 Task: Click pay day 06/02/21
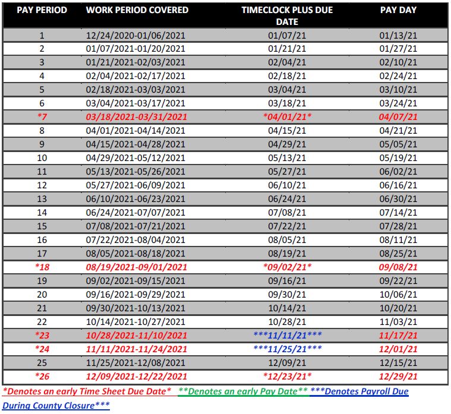pos(398,171)
